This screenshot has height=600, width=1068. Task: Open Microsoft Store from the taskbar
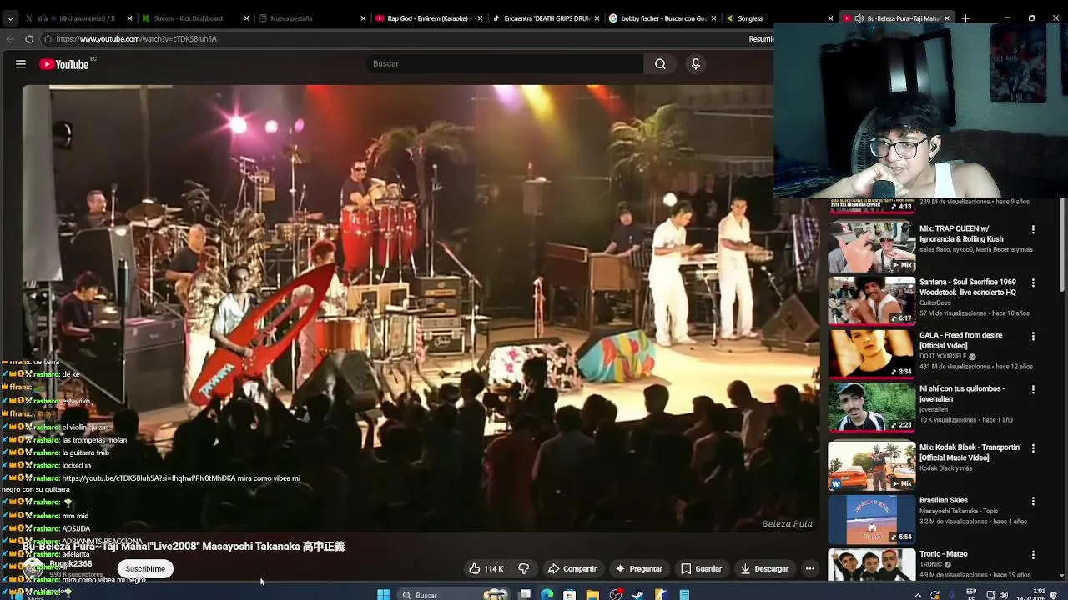569,595
